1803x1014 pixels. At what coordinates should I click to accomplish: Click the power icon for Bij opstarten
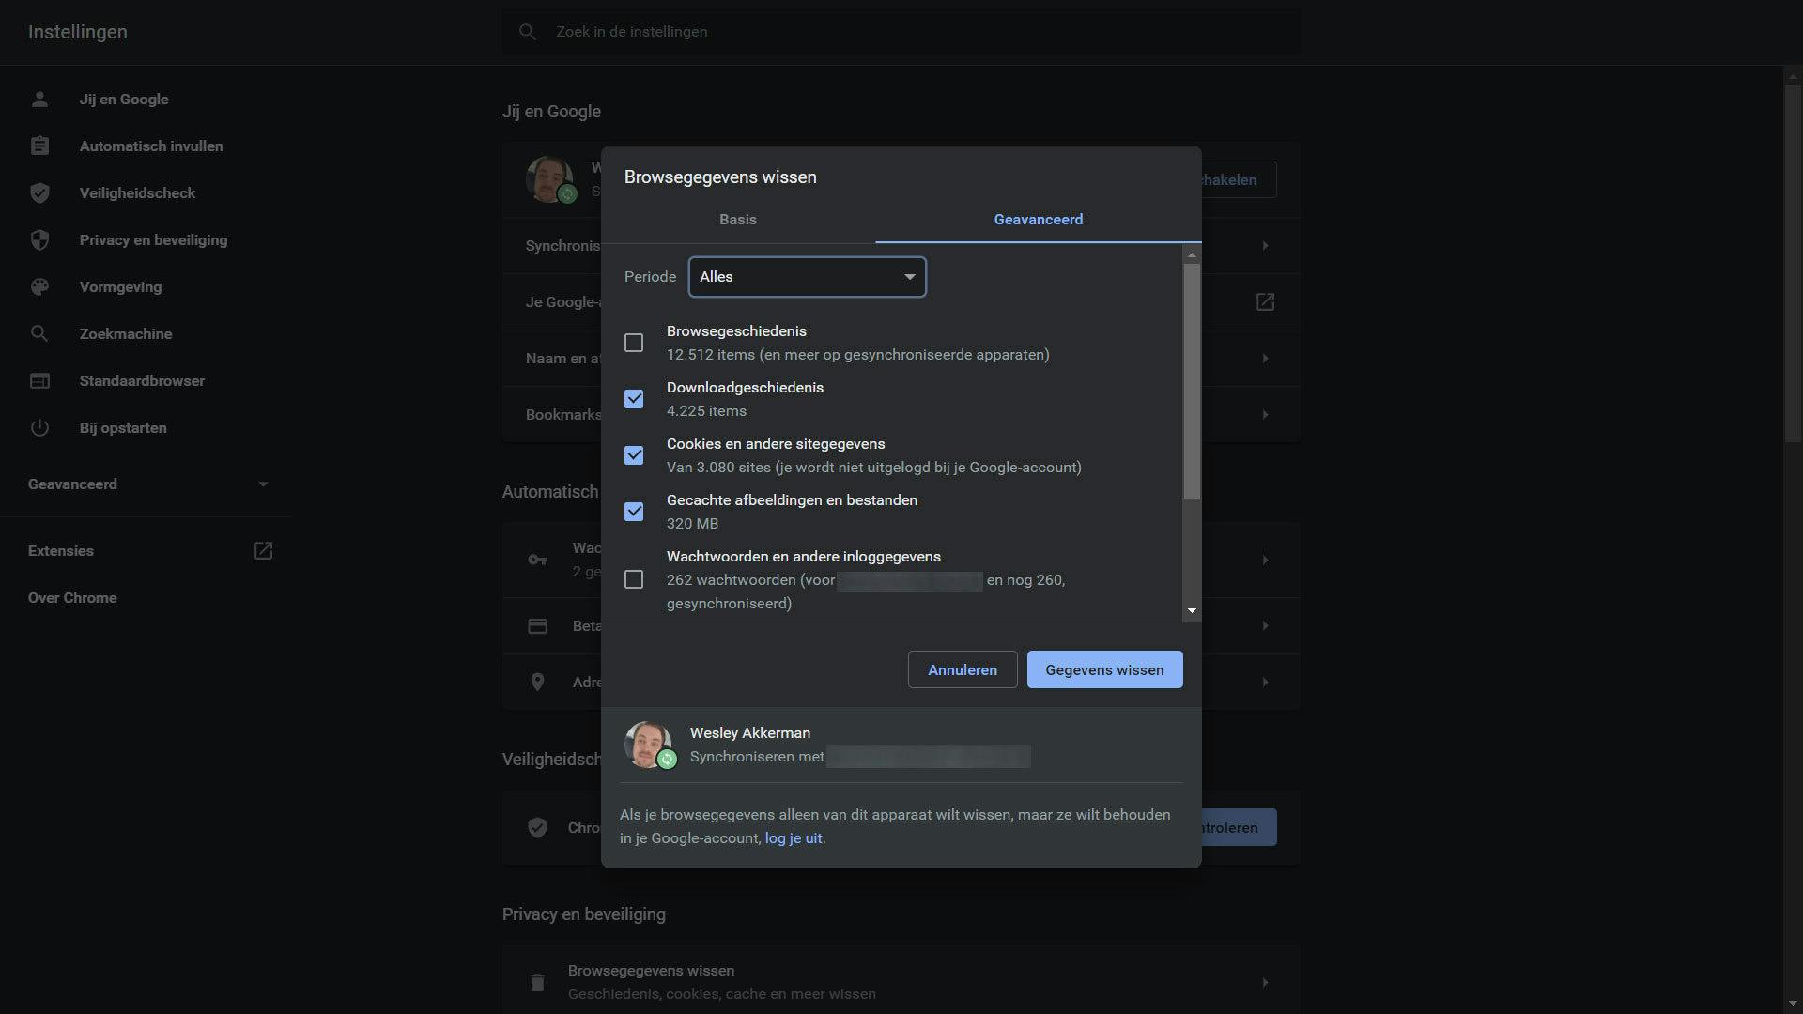39,428
